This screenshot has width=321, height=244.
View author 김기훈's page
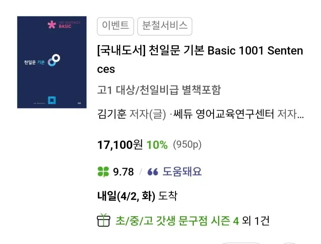[111, 114]
